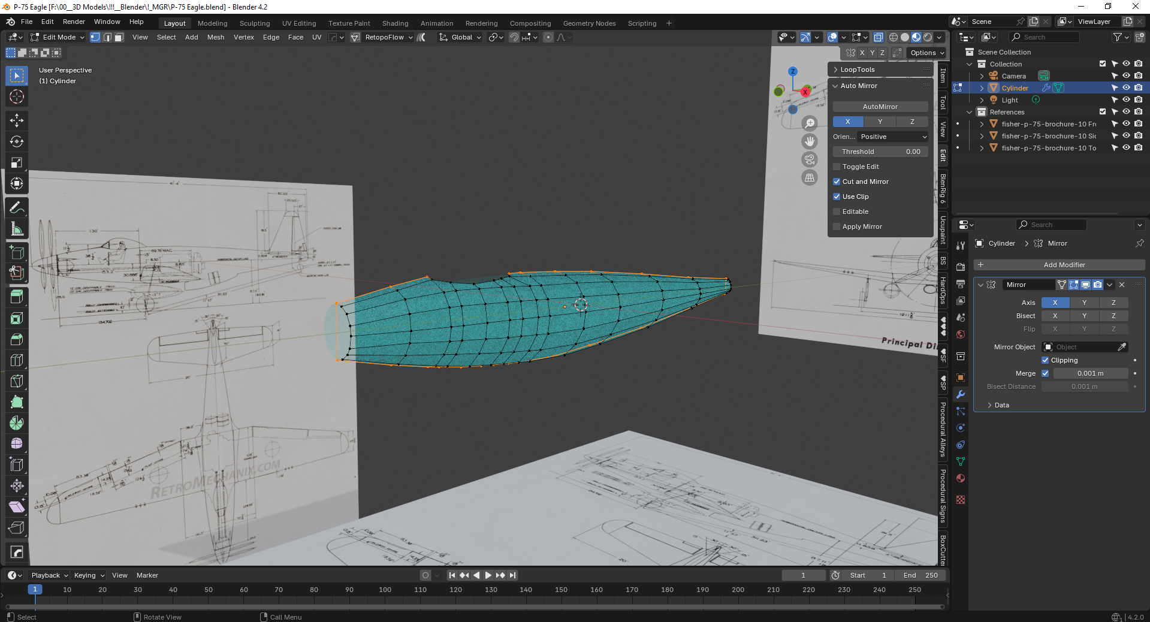Switch to the Sculpting workspace tab

pos(255,23)
